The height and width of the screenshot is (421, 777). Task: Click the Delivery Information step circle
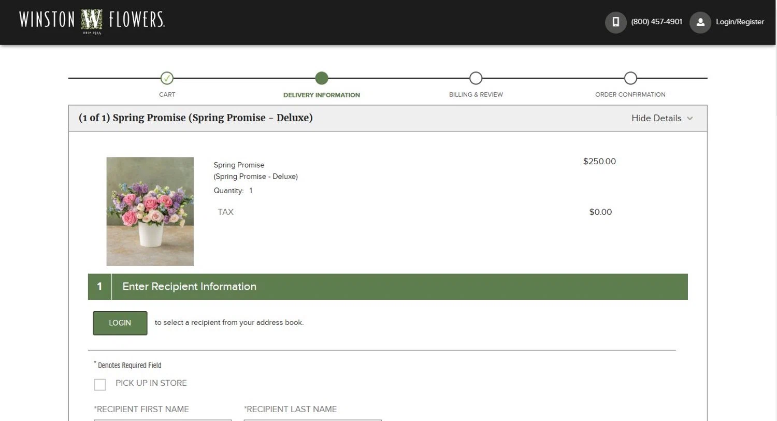pos(322,78)
